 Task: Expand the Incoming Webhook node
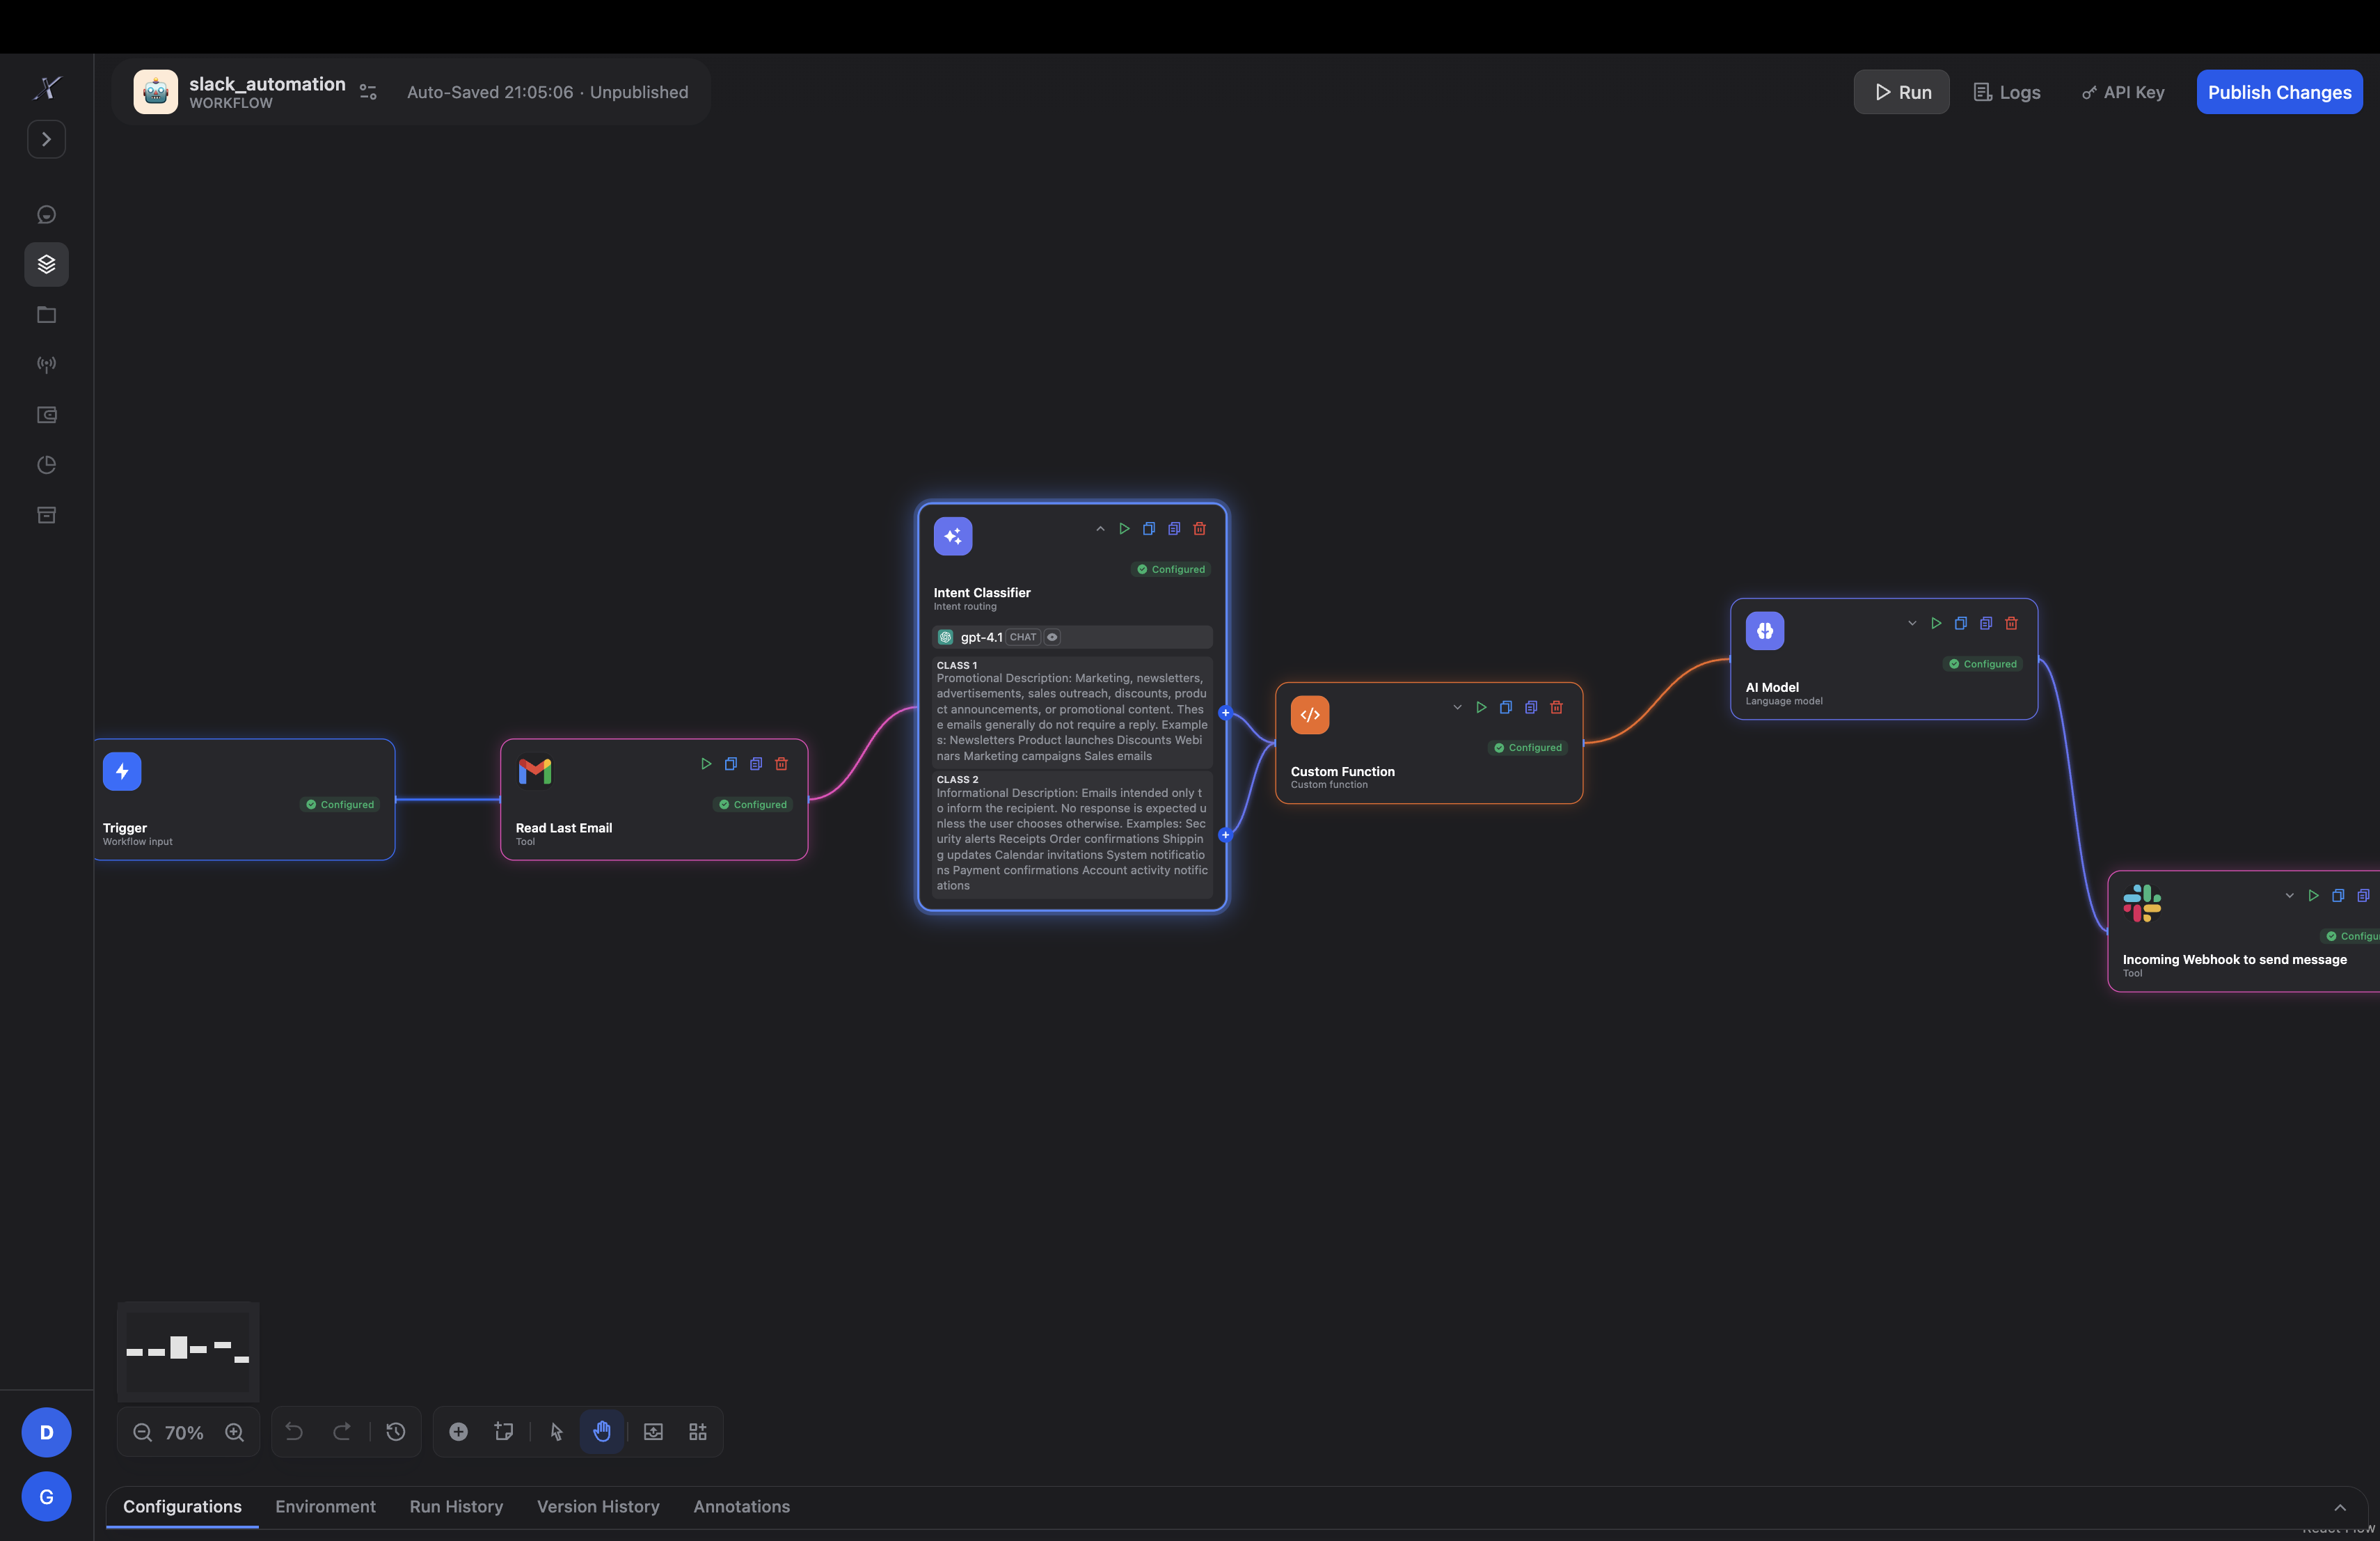[2289, 896]
